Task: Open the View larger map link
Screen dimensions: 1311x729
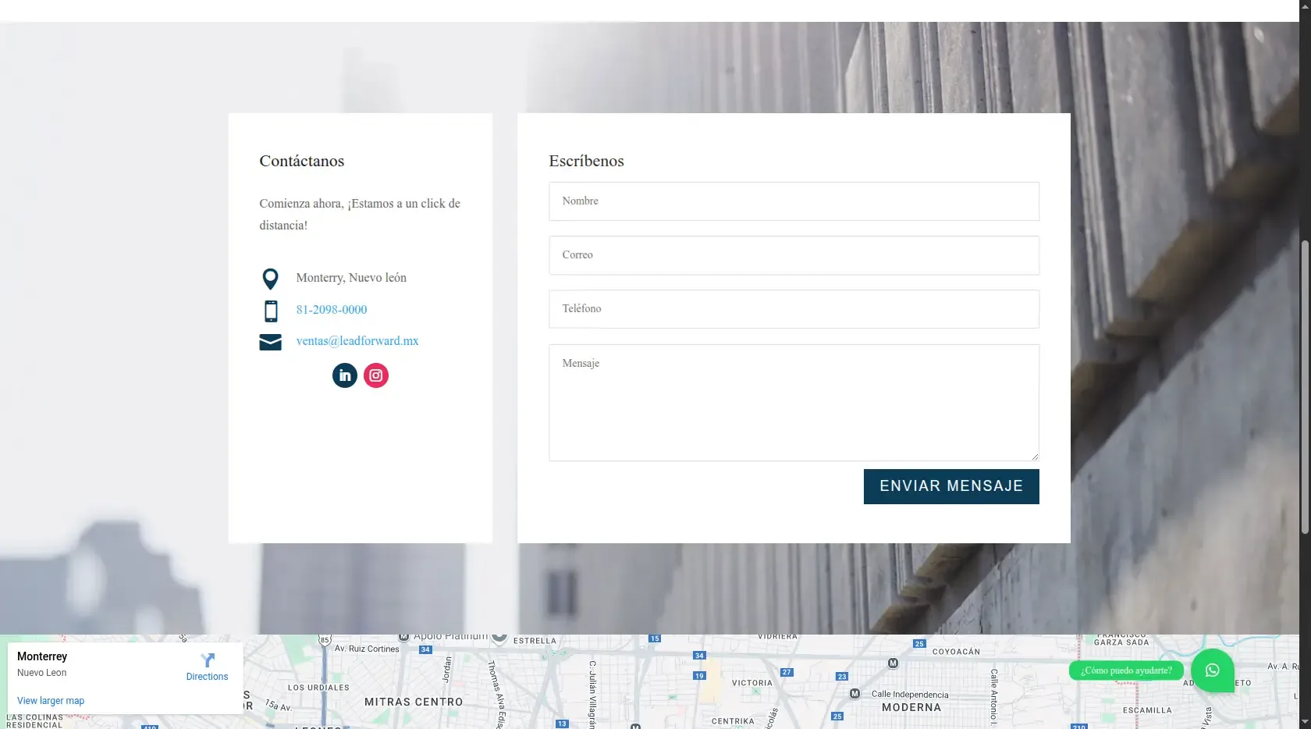Action: (50, 700)
